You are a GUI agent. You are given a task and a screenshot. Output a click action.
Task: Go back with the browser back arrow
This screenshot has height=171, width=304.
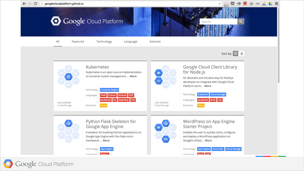click(x=24, y=4)
